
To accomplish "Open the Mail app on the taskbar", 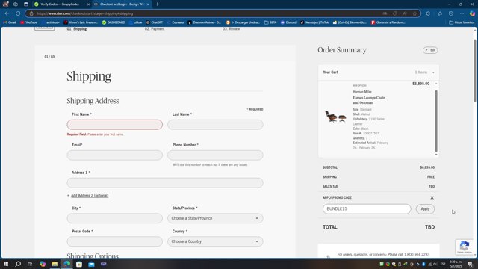I will point(91,264).
